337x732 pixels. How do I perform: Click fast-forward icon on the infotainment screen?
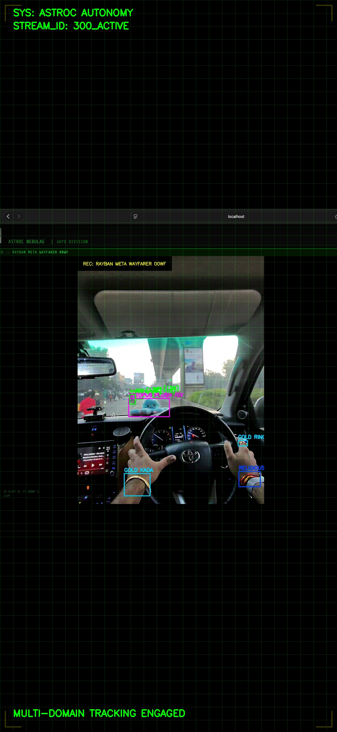(100, 465)
